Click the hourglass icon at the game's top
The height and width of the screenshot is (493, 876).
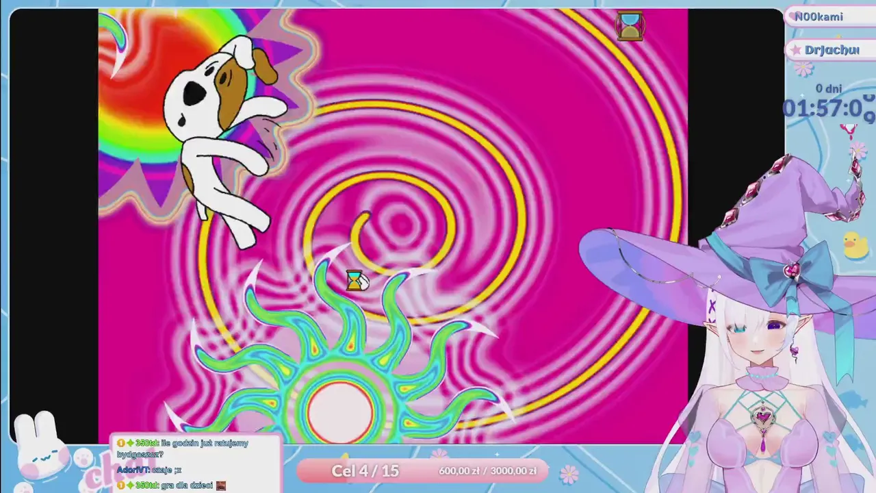[630, 26]
